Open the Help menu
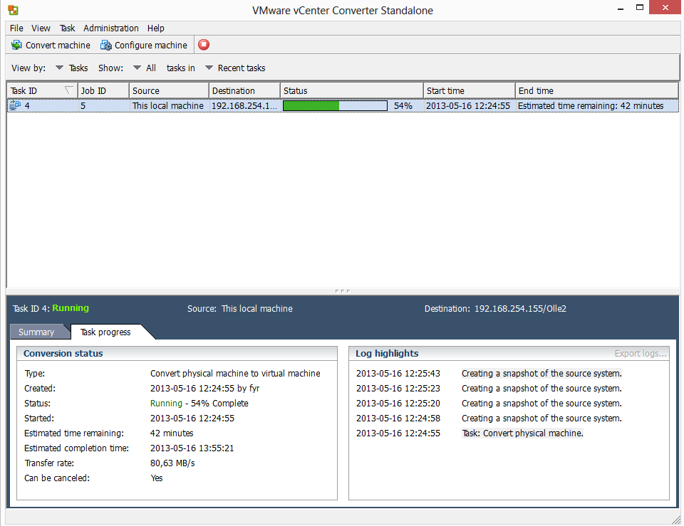The image size is (684, 526). click(x=156, y=28)
